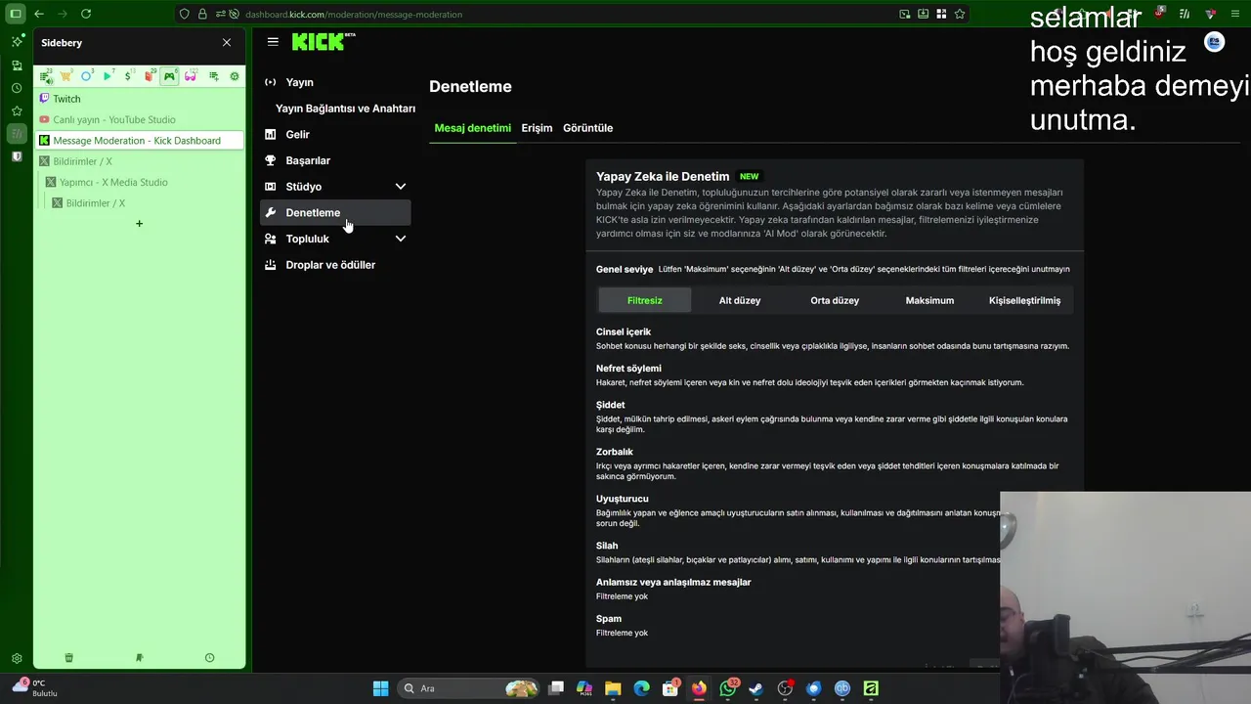This screenshot has width=1251, height=704.
Task: Open Sidebery settings gear in panel bar
Action: (x=235, y=76)
